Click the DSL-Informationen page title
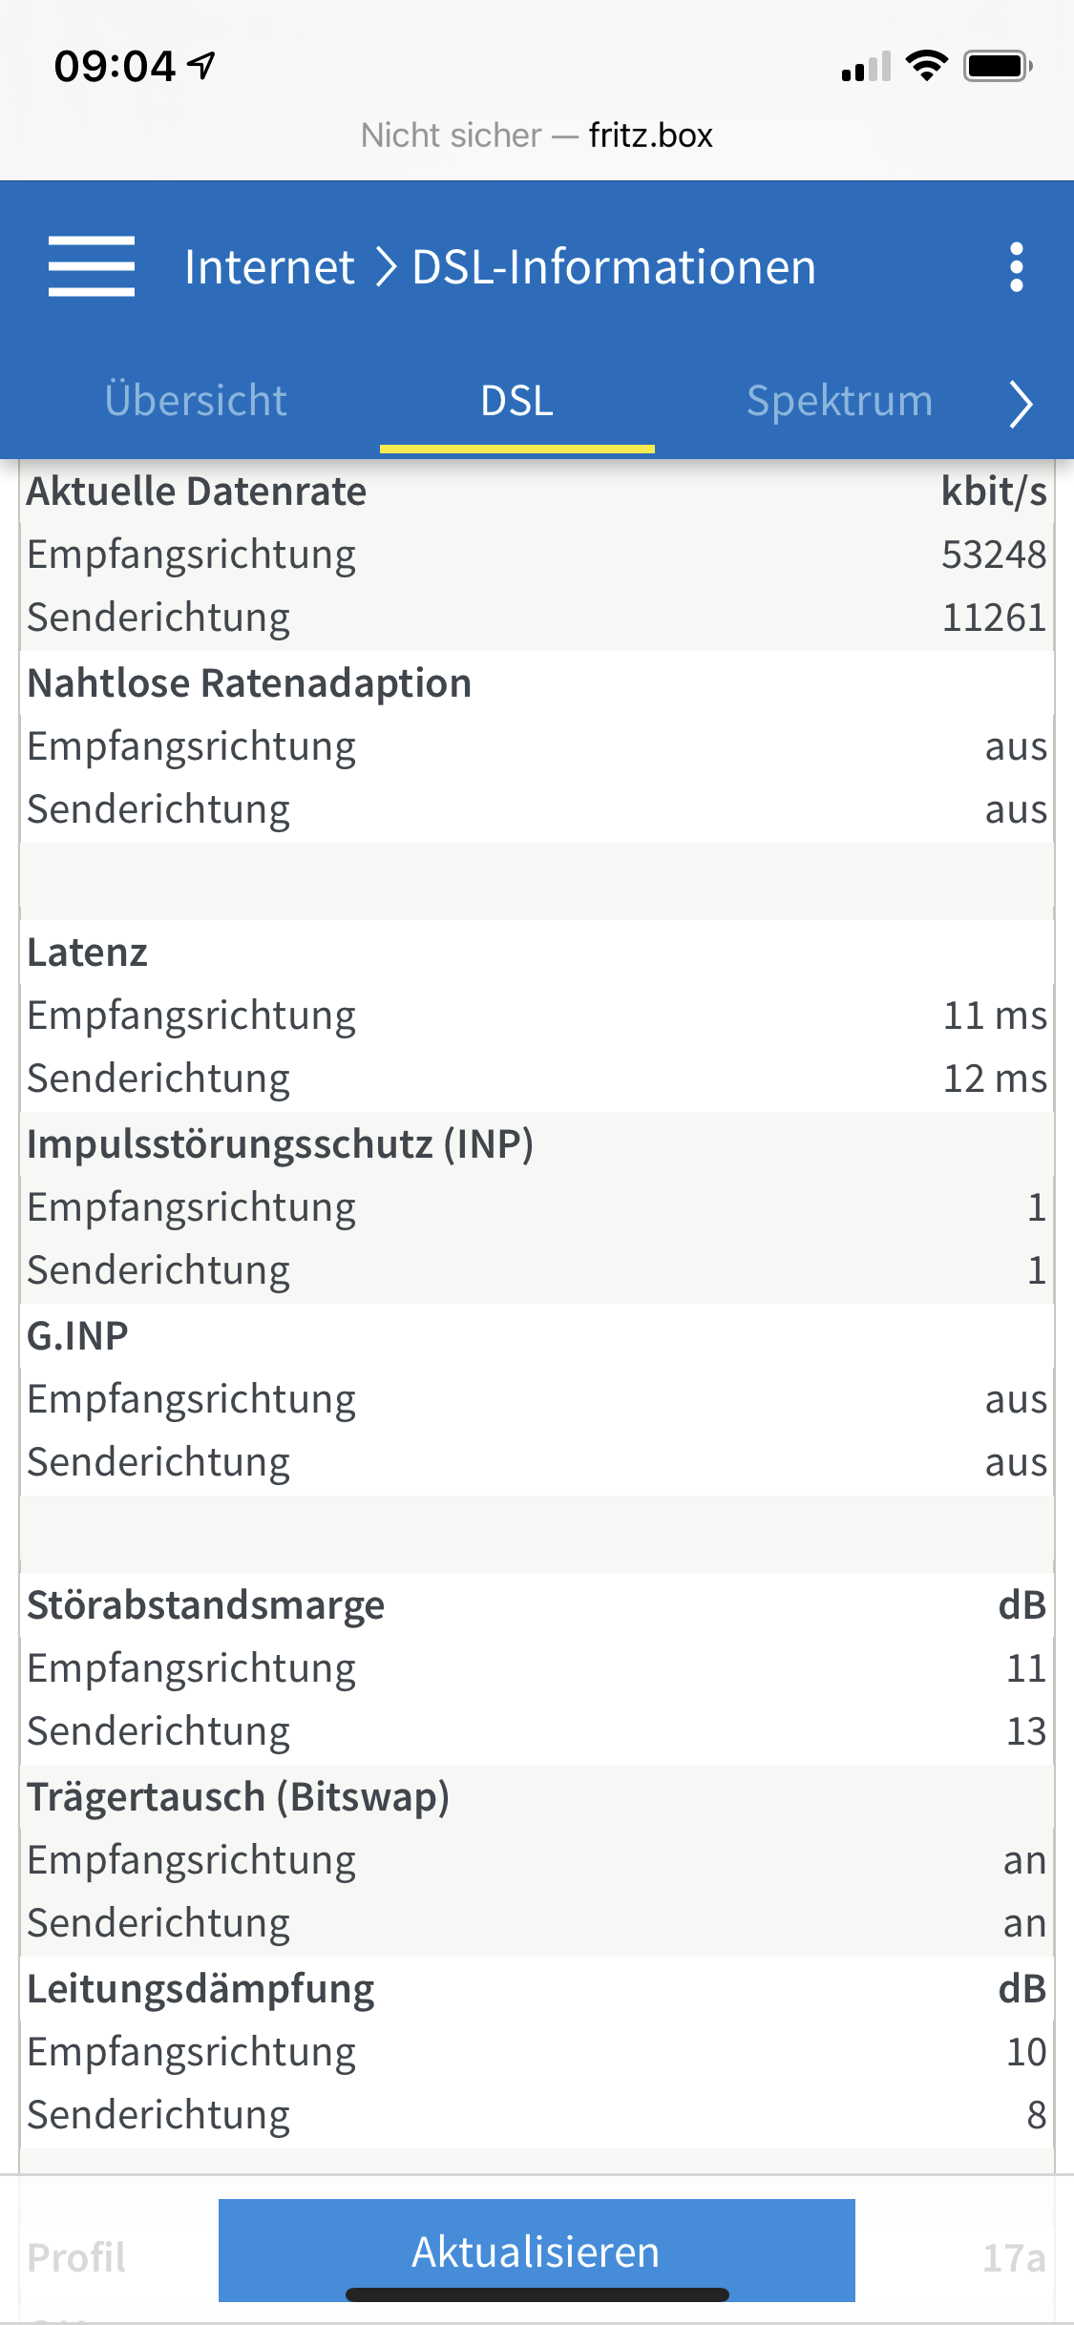 (614, 266)
